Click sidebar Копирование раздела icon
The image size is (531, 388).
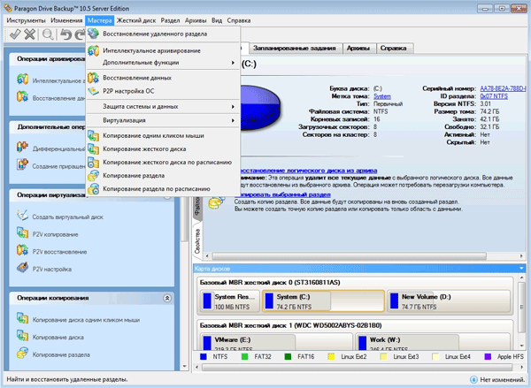(x=22, y=354)
